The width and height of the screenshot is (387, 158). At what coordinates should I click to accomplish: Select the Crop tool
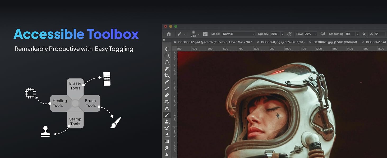(167, 75)
